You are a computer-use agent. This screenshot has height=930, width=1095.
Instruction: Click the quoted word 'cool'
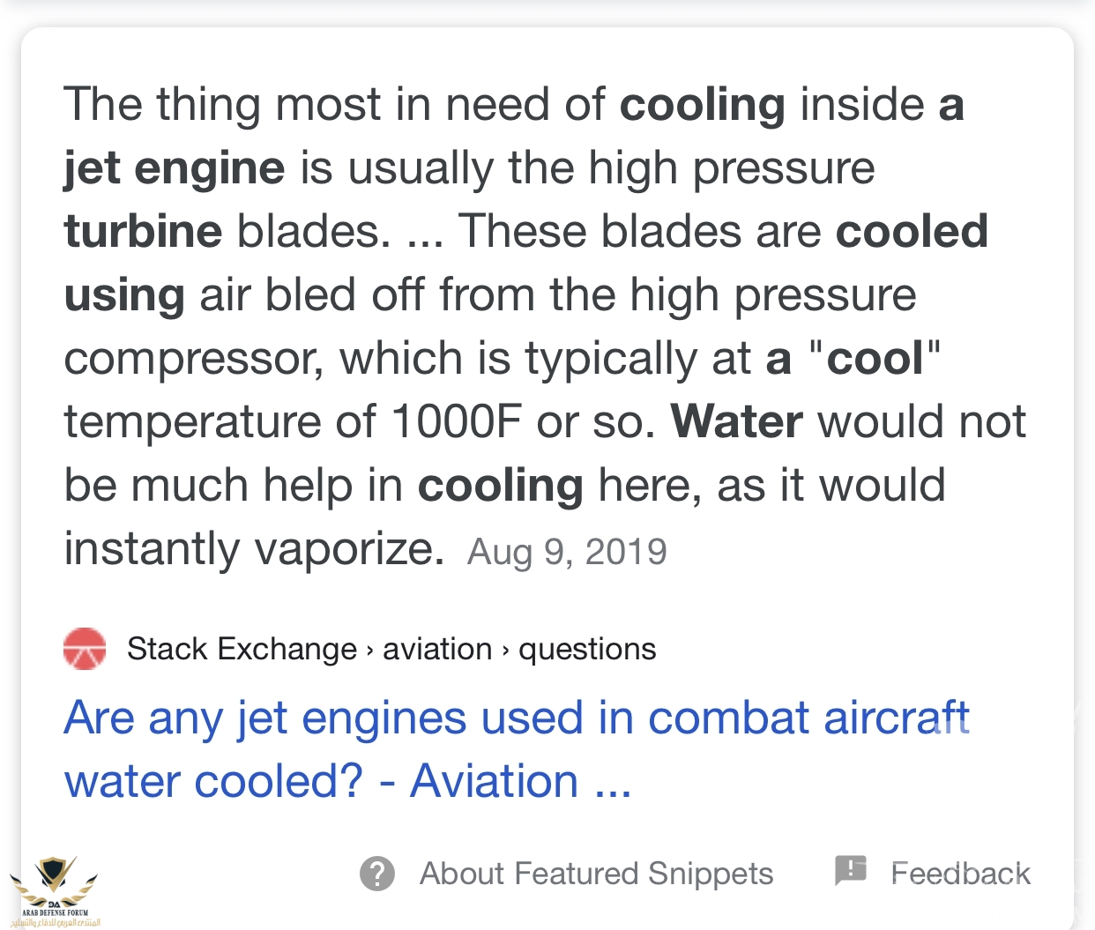point(875,359)
